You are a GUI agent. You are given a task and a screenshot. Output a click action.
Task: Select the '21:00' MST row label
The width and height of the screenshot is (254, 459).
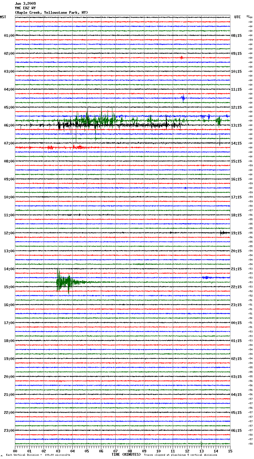pos(9,395)
